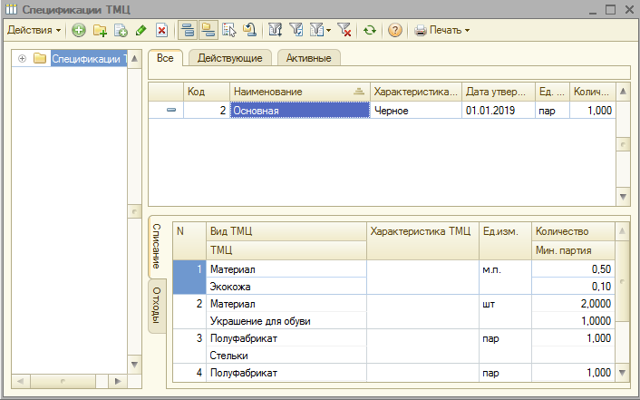Expand the Спецификации tree node

coord(22,59)
